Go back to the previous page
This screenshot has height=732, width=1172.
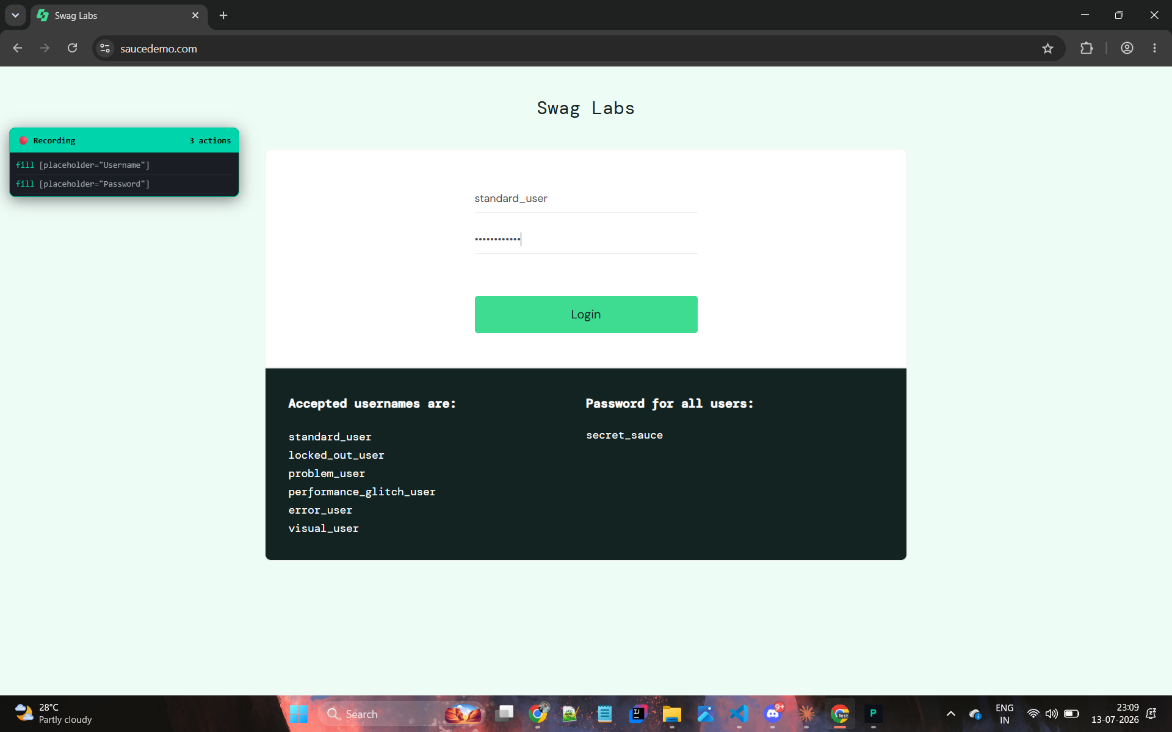tap(17, 48)
